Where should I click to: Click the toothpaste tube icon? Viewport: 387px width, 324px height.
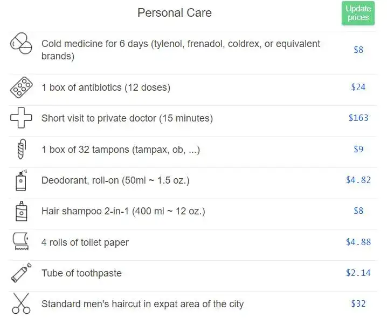pyautogui.click(x=21, y=273)
